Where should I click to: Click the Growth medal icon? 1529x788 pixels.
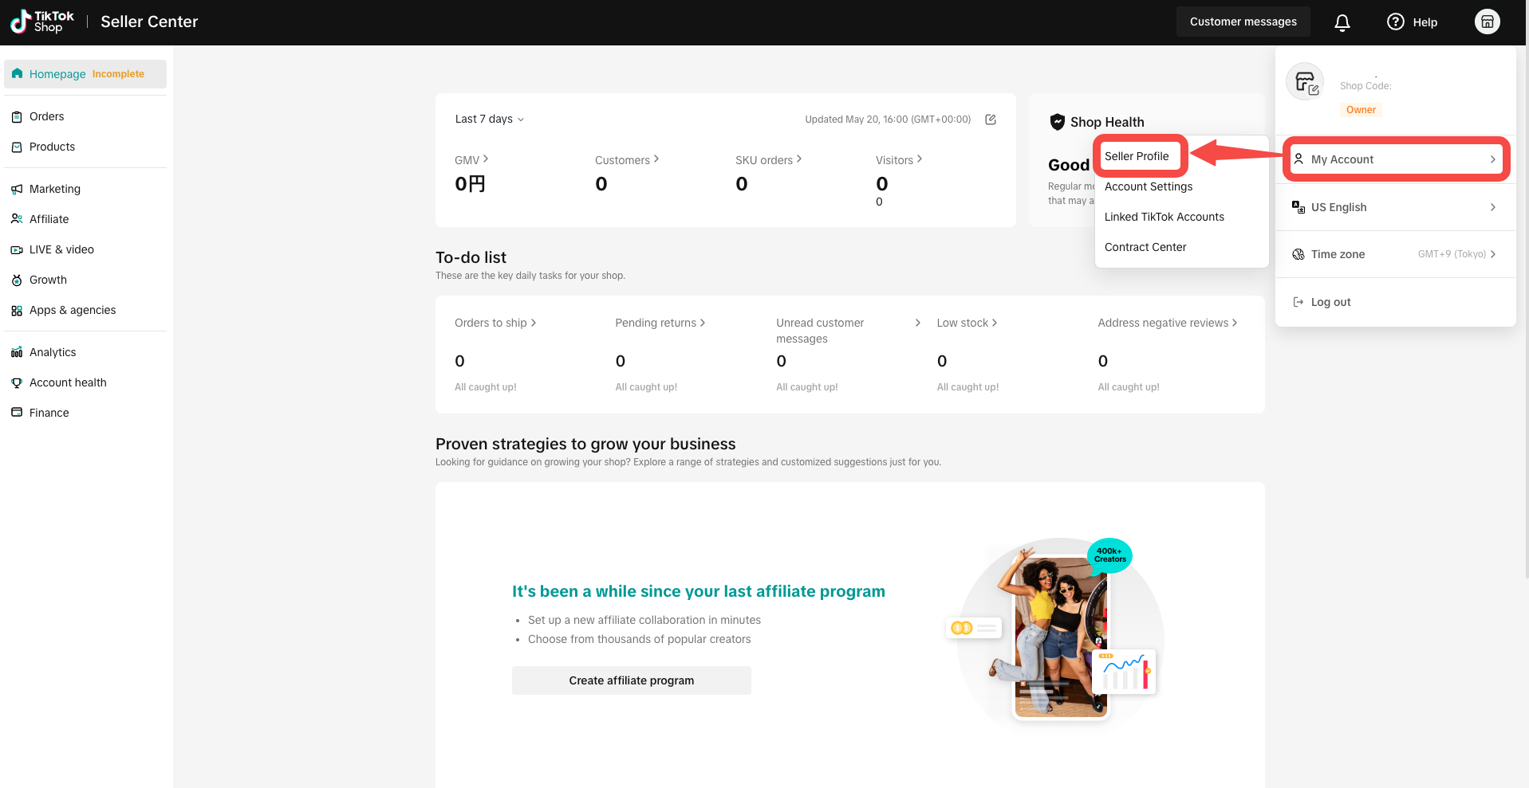coord(17,280)
